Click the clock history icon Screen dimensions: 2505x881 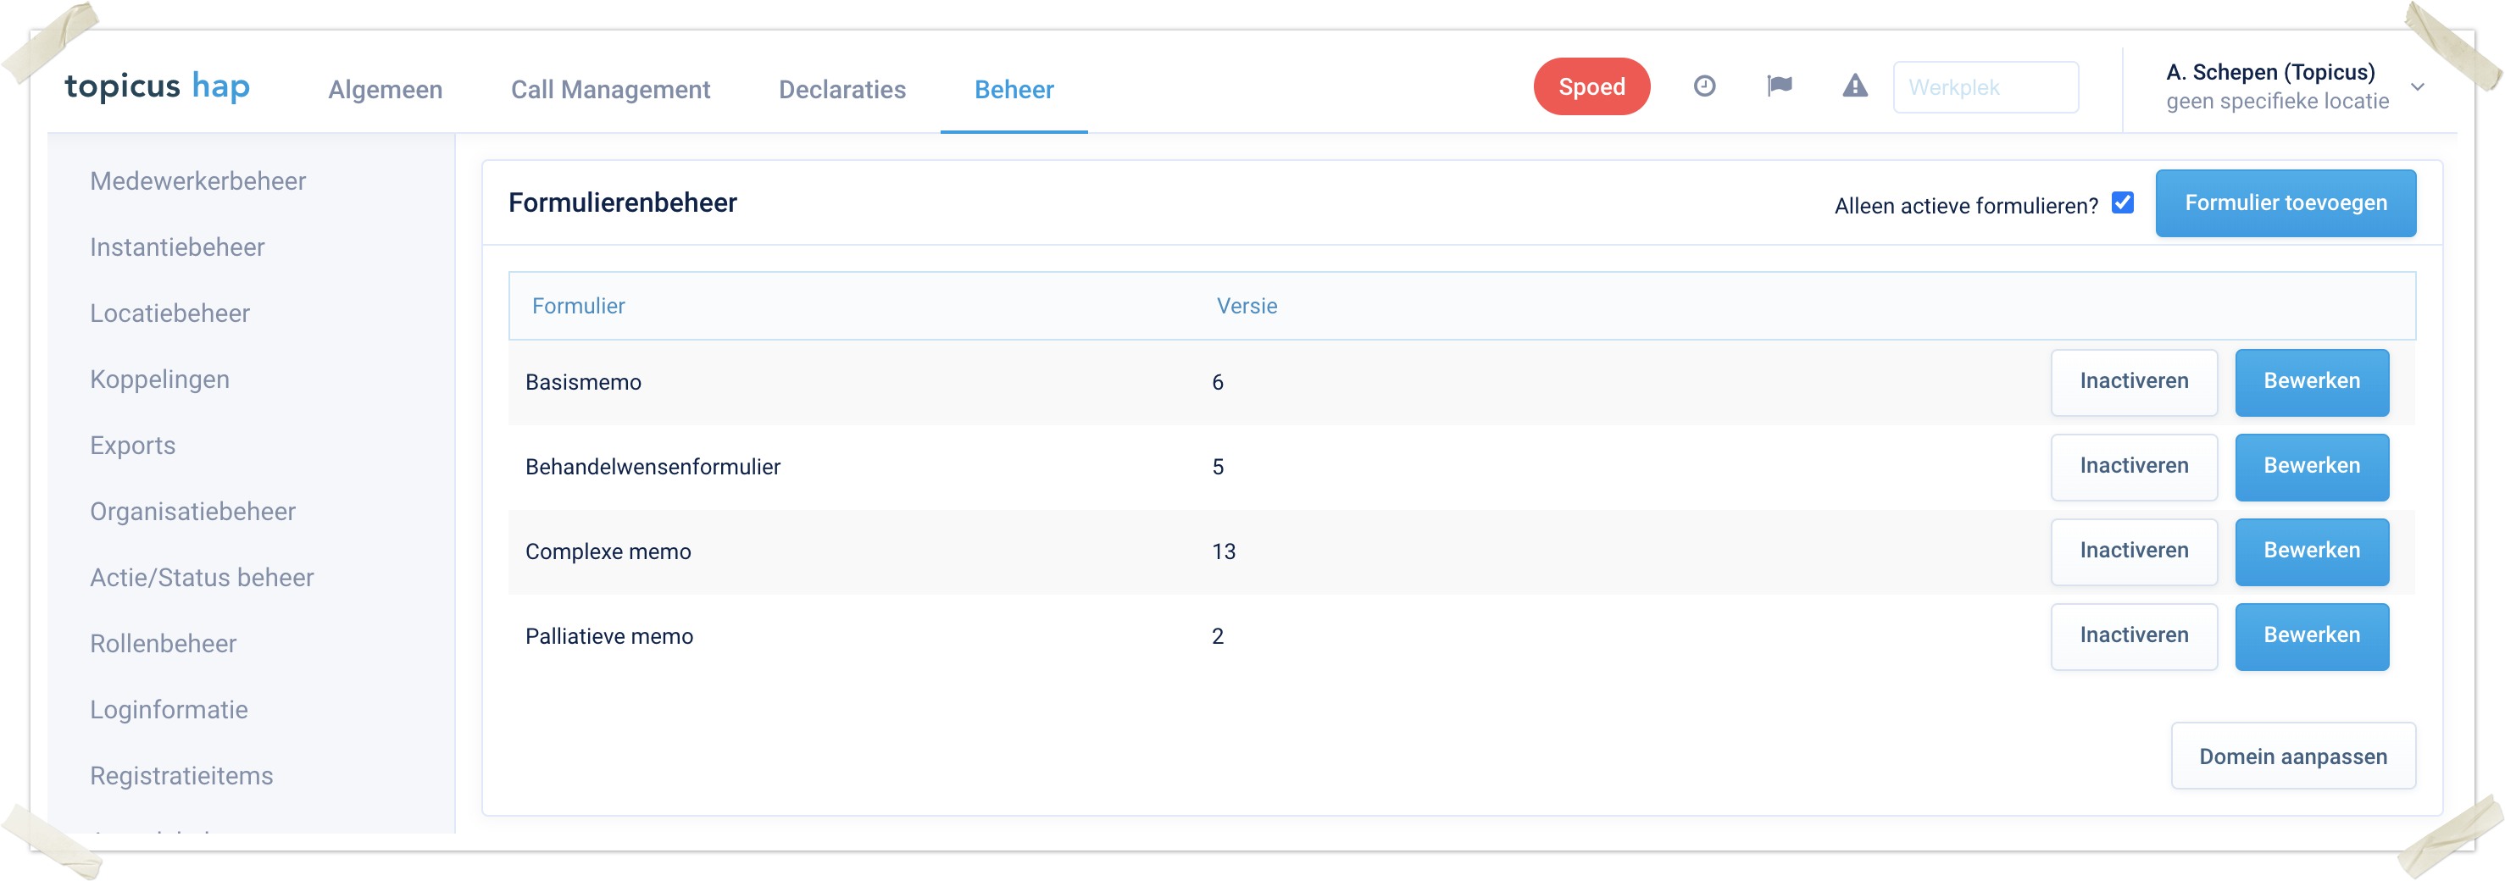(1703, 86)
